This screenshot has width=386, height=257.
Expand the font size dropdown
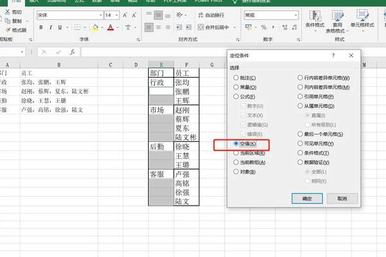click(117, 15)
